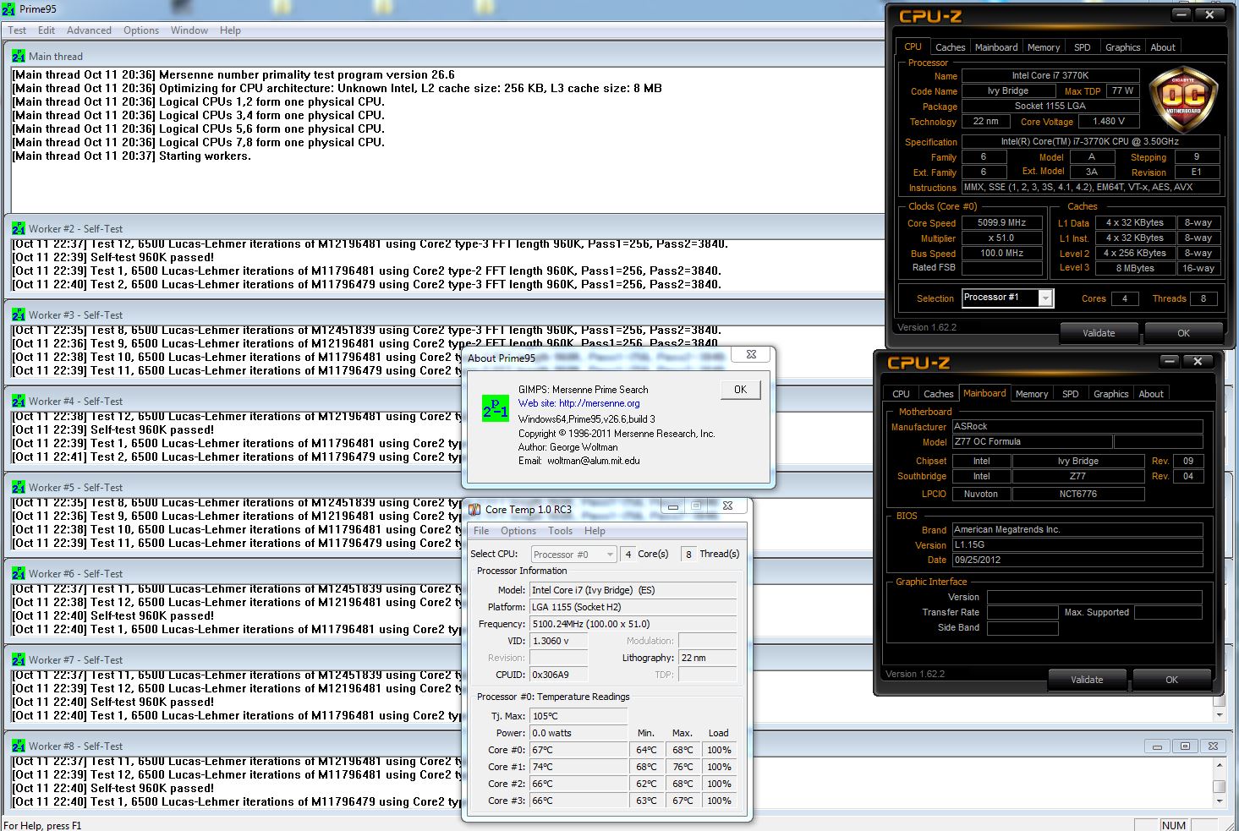Click the green GIMPS logo in About dialog
This screenshot has height=831, width=1239.
click(x=495, y=409)
